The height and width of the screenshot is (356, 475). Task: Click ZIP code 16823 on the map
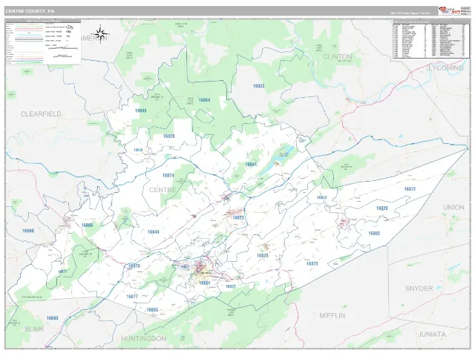[238, 217]
